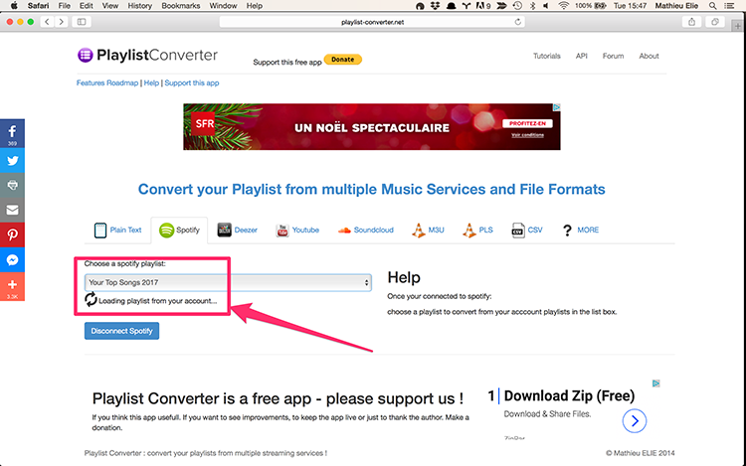Click the Facebook share icon
The image size is (746, 466).
[12, 133]
